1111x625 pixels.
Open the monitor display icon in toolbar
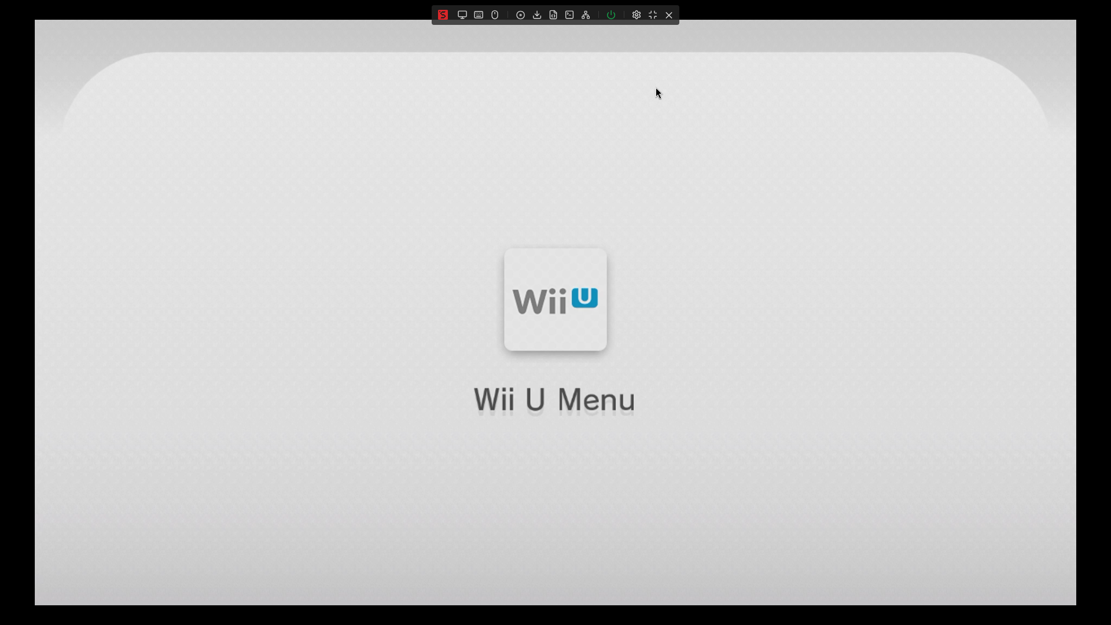pyautogui.click(x=462, y=15)
